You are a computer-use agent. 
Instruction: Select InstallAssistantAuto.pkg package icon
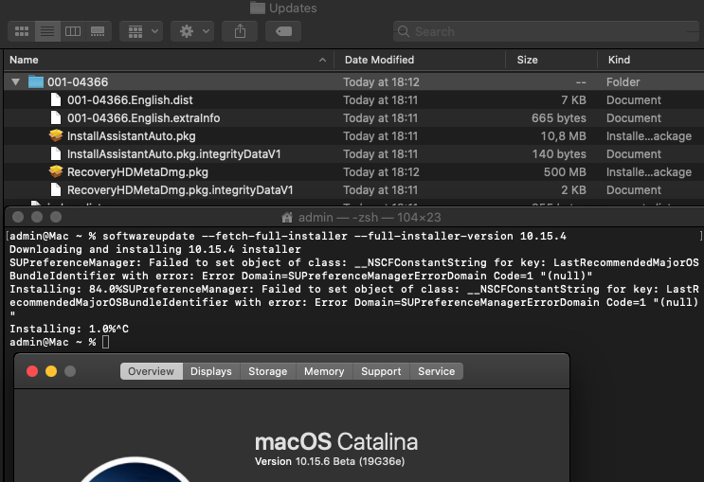(56, 135)
